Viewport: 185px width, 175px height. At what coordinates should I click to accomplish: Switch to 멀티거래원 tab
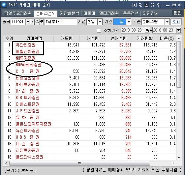coord(109,13)
